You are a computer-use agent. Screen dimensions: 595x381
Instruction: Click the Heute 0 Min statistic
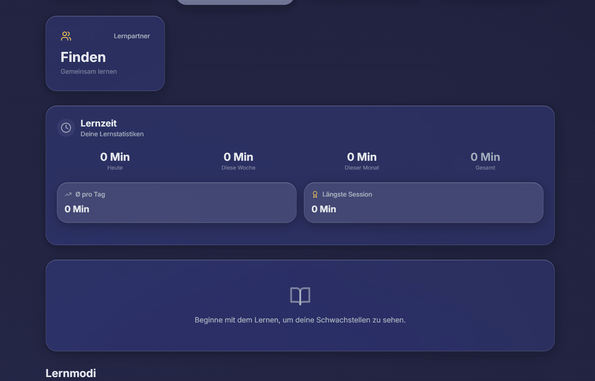pos(115,157)
